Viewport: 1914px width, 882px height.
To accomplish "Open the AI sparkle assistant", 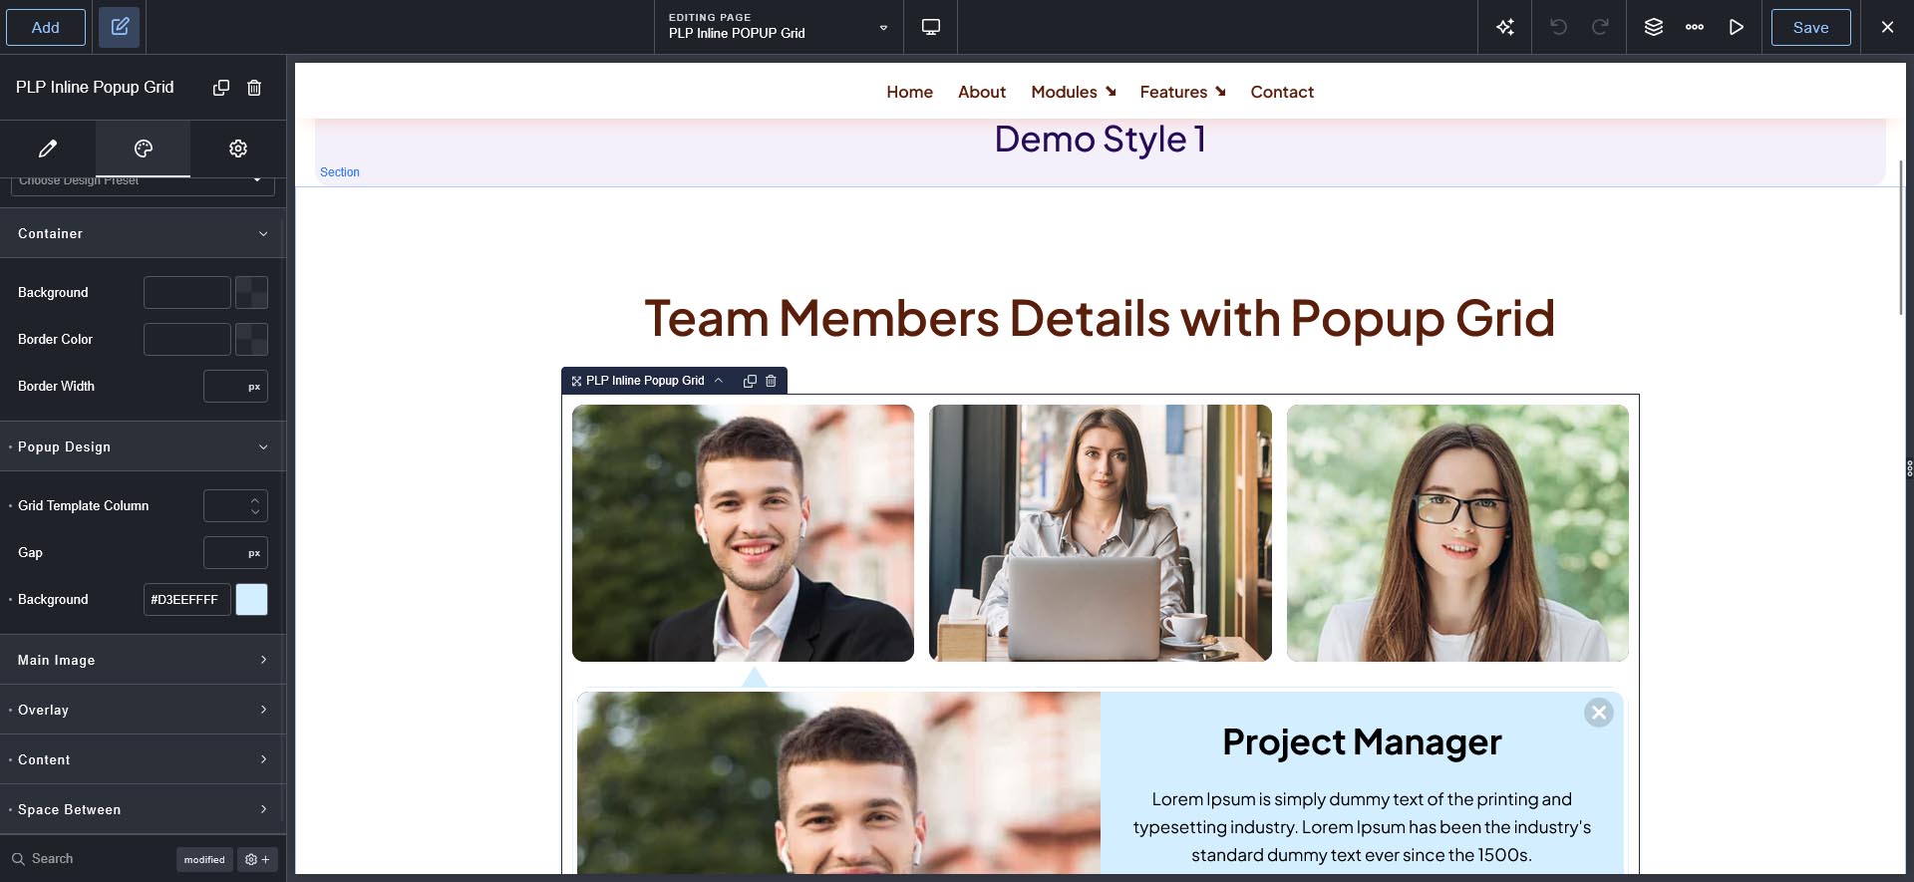I will [1505, 27].
